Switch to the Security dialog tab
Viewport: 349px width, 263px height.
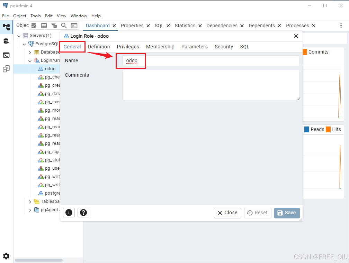point(224,47)
